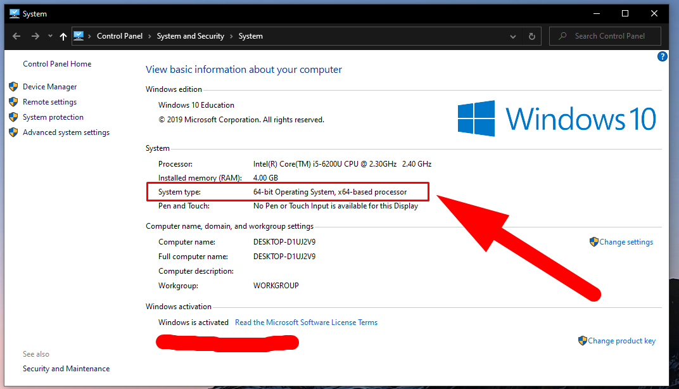Open Remote settings link
The image size is (679, 389).
coord(50,102)
